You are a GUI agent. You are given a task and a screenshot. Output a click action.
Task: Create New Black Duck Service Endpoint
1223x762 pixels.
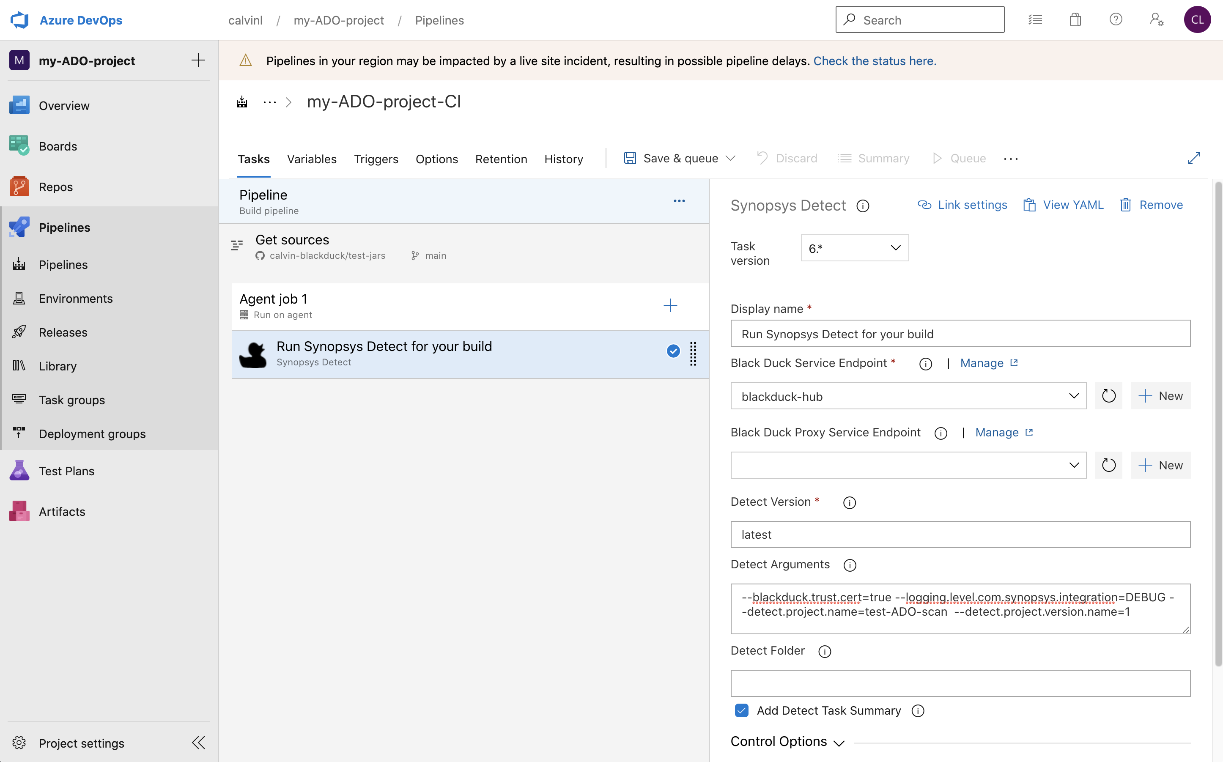pyautogui.click(x=1160, y=396)
